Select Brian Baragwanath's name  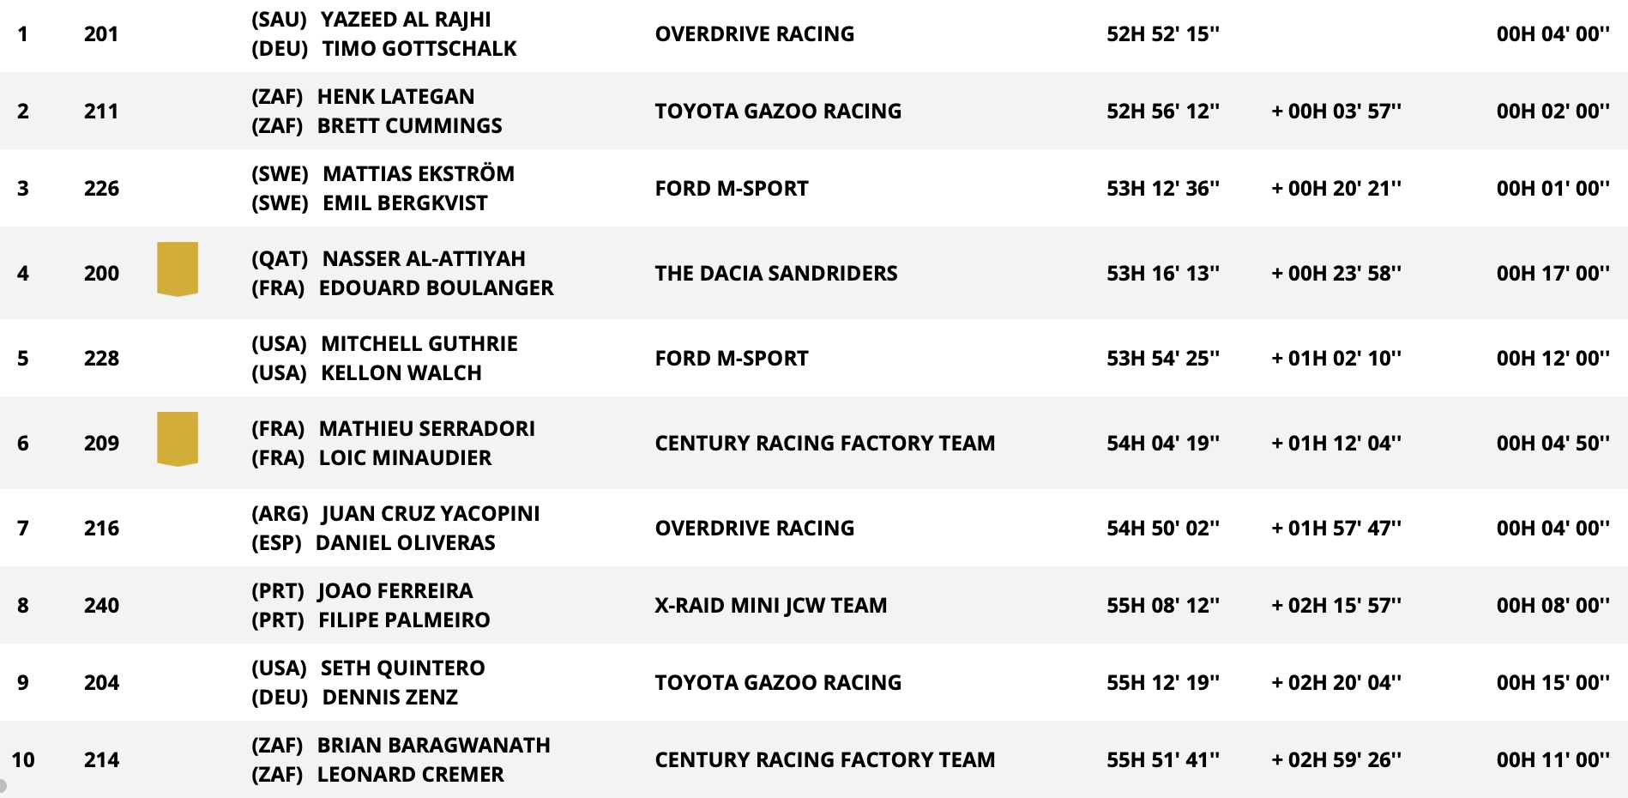434,745
